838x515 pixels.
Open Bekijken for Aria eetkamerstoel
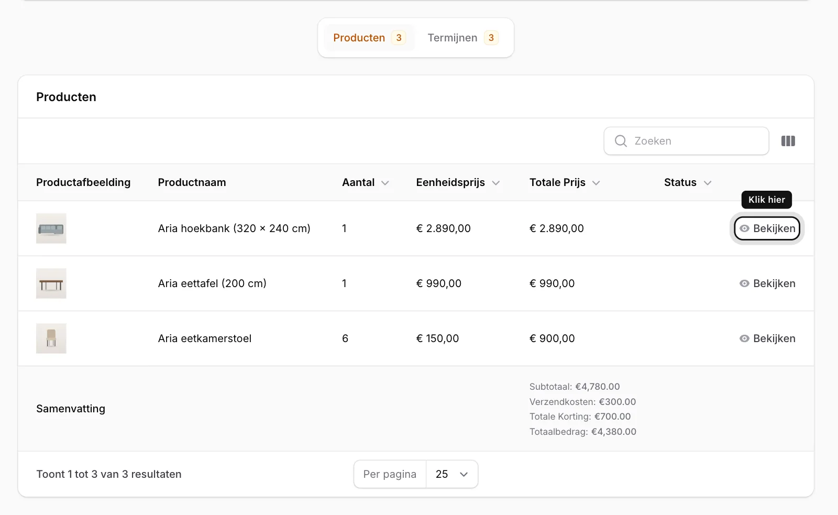pos(767,338)
